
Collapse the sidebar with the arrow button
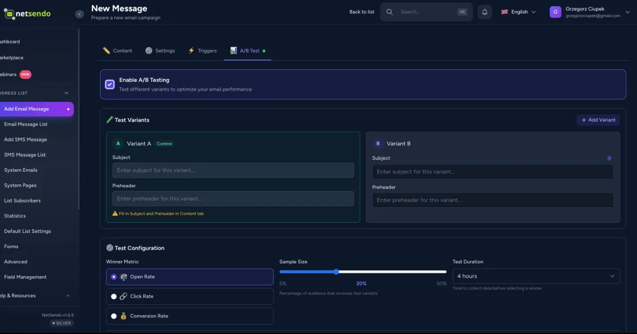click(80, 14)
